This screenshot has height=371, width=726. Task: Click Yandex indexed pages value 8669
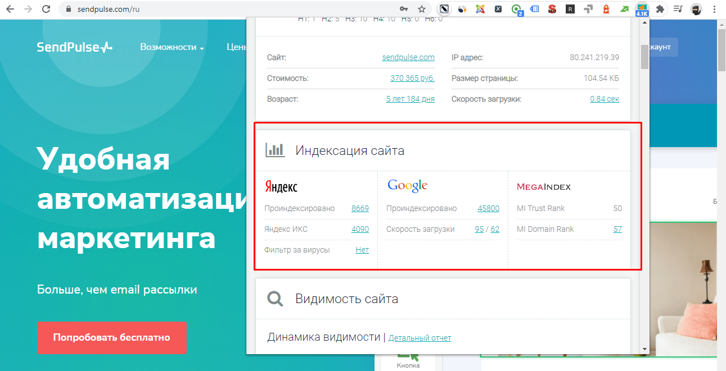pyautogui.click(x=360, y=208)
